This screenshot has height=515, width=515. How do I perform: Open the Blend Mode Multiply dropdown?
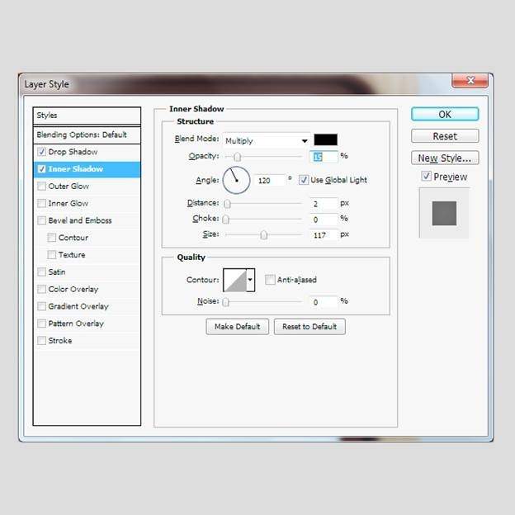(x=266, y=140)
